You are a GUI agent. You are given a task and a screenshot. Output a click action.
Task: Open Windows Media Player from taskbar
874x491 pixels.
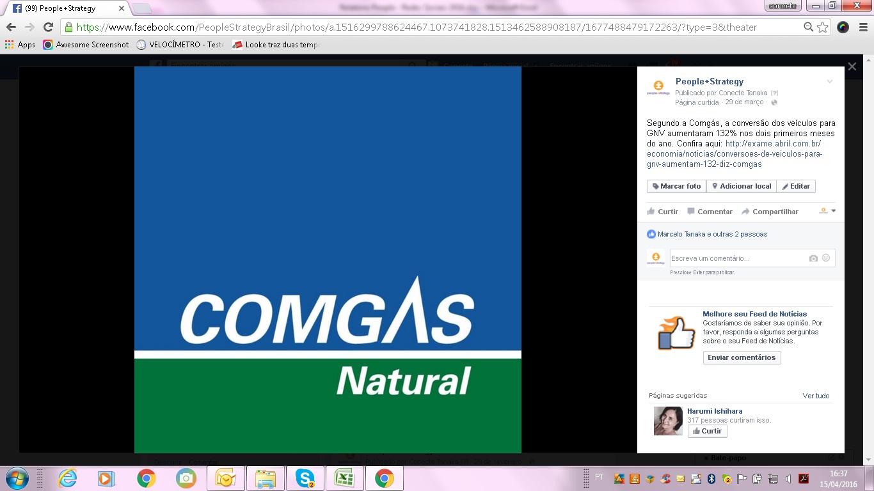pyautogui.click(x=106, y=478)
